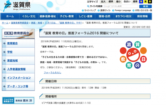Select the black color scheme swatch
166x105 pixels.
(150, 2)
